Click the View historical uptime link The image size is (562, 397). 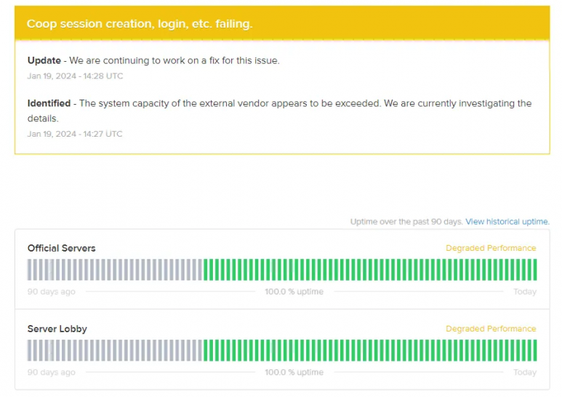(x=507, y=222)
